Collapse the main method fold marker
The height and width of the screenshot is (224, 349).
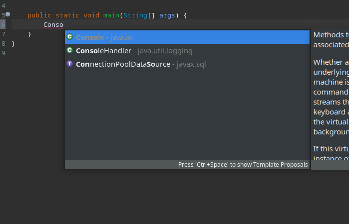click(8, 14)
